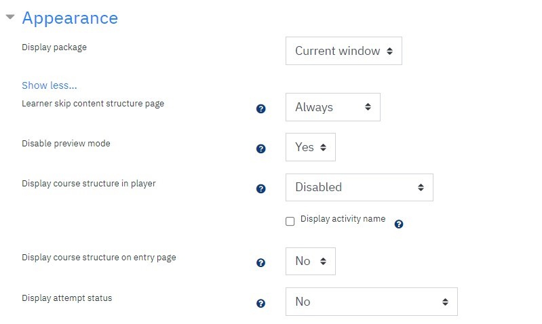Screen dimensions: 542x324
Task: Click the Disable preview mode label
Action: coord(66,143)
